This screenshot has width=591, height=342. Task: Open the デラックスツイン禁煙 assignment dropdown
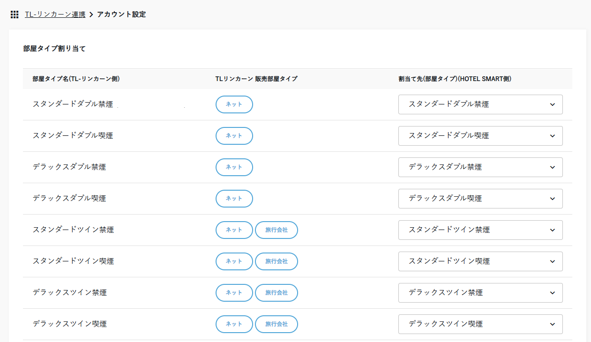(480, 293)
